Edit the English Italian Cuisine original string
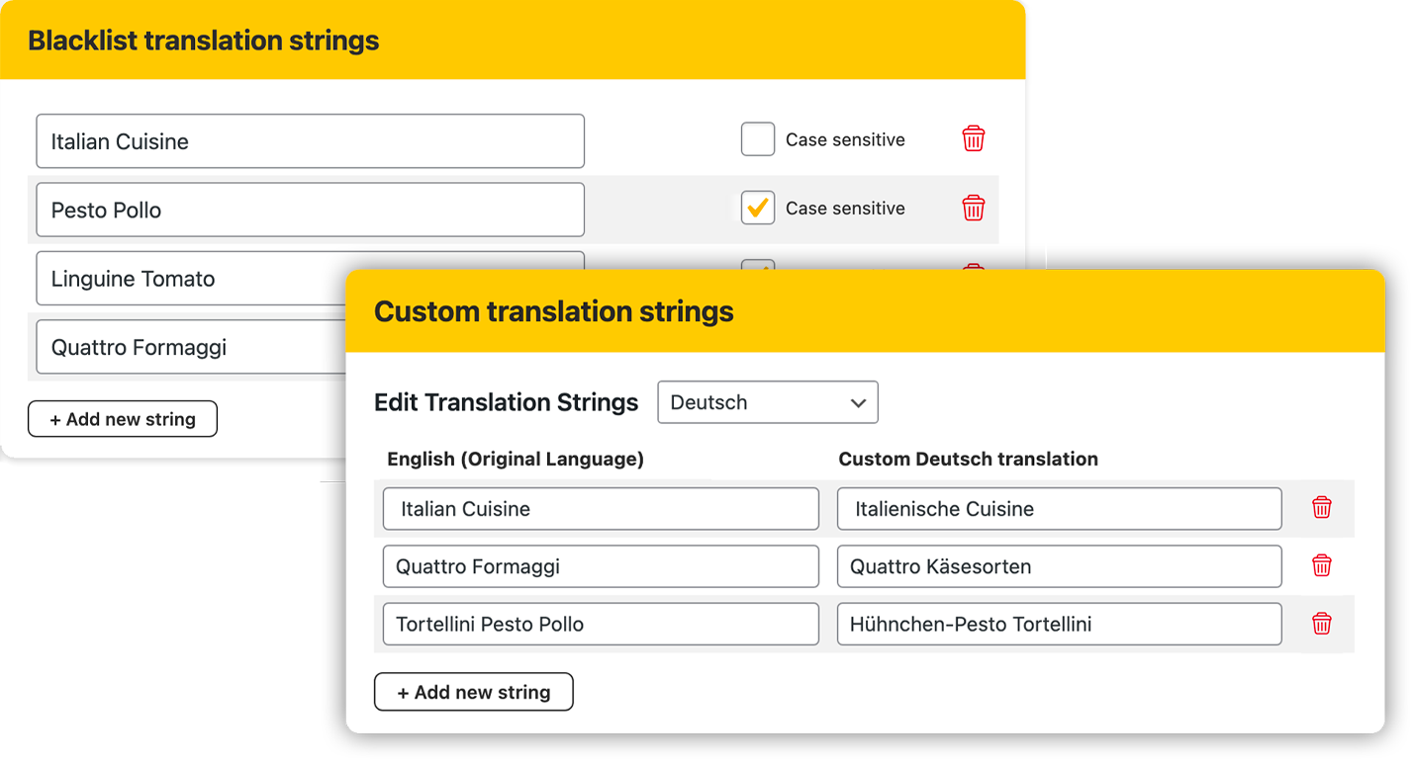The width and height of the screenshot is (1413, 768). tap(601, 509)
